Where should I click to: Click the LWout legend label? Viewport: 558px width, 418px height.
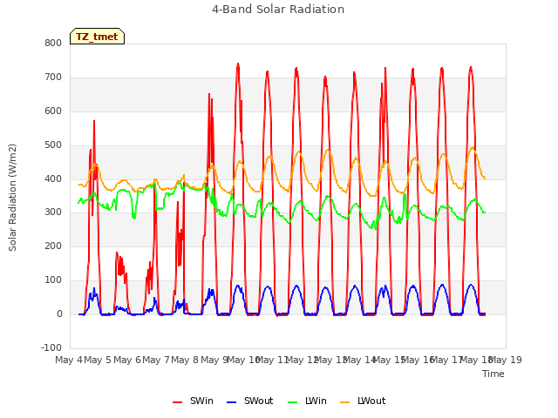(371, 401)
